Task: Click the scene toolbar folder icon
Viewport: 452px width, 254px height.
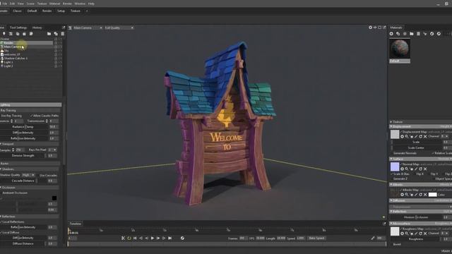Action: [x=49, y=34]
